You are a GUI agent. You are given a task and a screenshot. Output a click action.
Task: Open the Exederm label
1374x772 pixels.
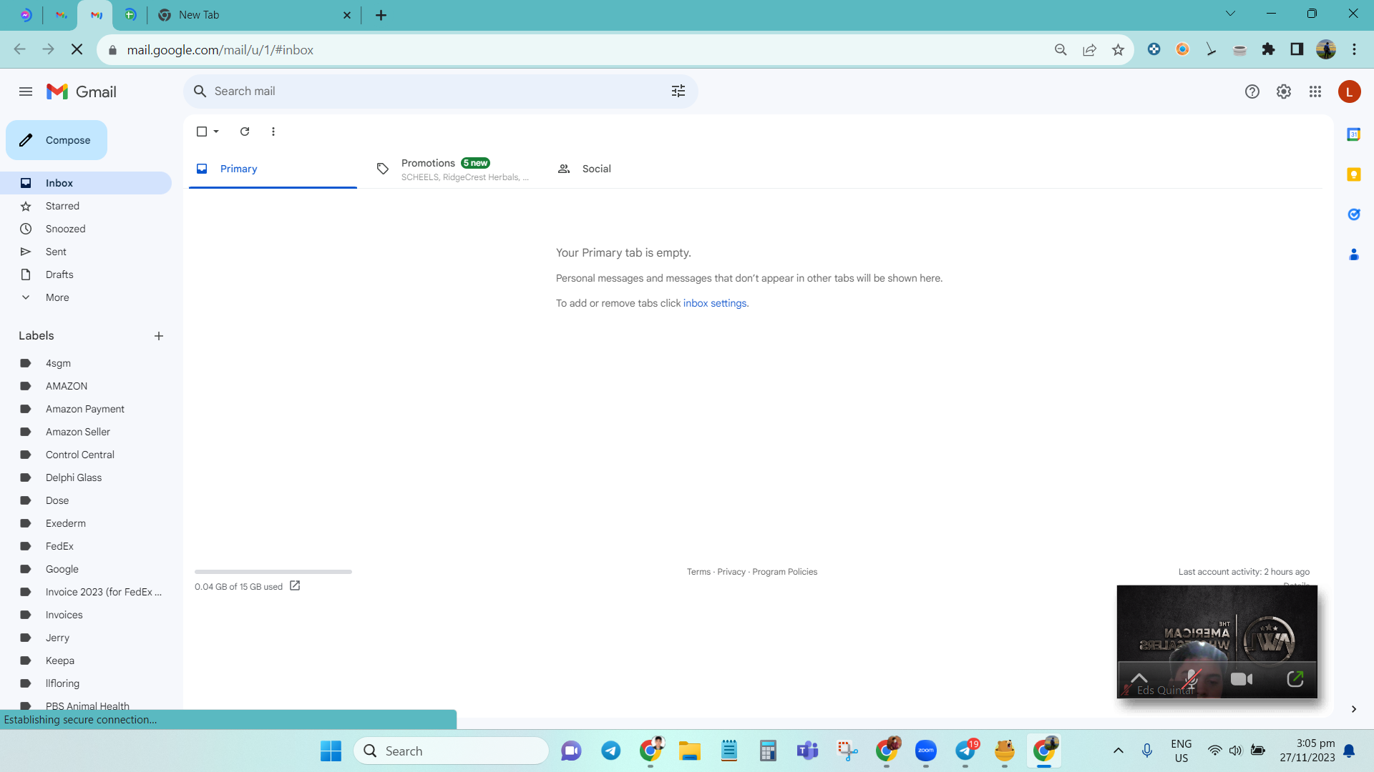tap(86, 523)
